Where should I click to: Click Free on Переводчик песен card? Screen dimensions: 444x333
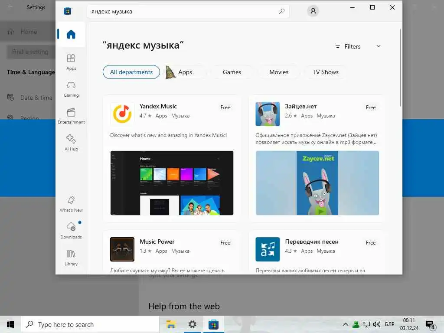tap(371, 243)
